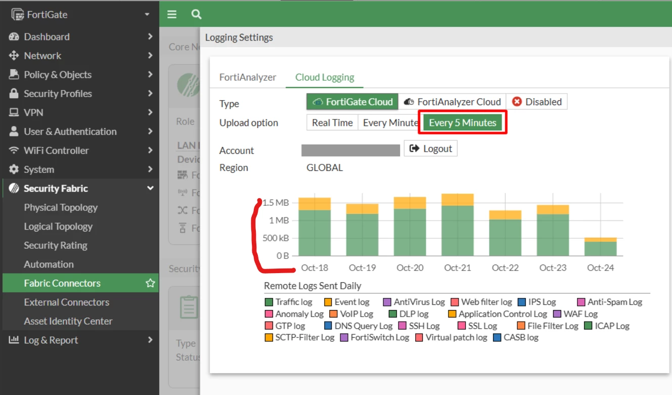Toggle the Fabric Connectors favorite star
Viewport: 672px width, 395px height.
pyautogui.click(x=150, y=283)
